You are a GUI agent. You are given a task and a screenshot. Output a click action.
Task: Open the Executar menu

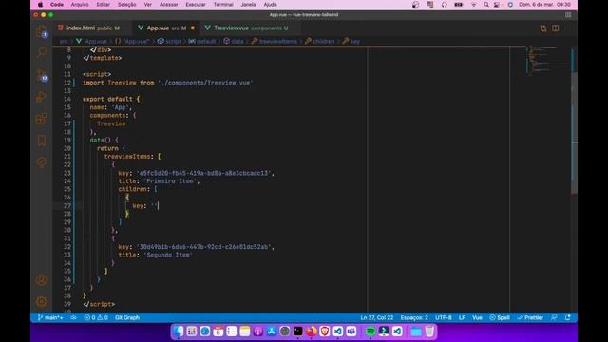coord(196,5)
